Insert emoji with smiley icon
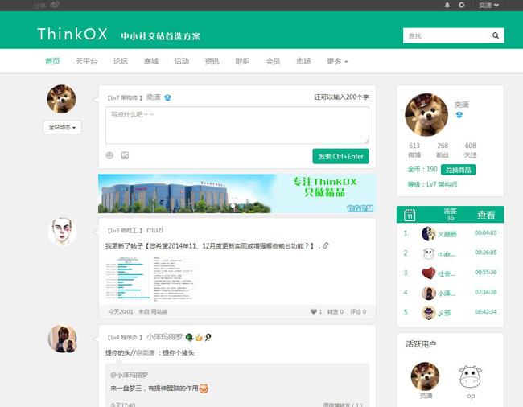Viewport: 523px width, 407px height. tap(109, 155)
